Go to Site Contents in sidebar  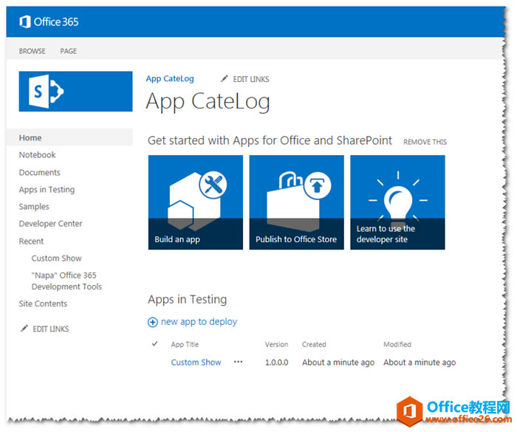point(43,304)
